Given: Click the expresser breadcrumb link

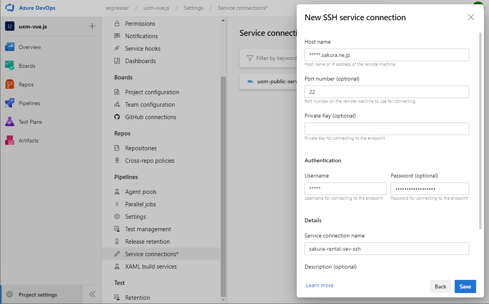Looking at the screenshot, I should (117, 8).
